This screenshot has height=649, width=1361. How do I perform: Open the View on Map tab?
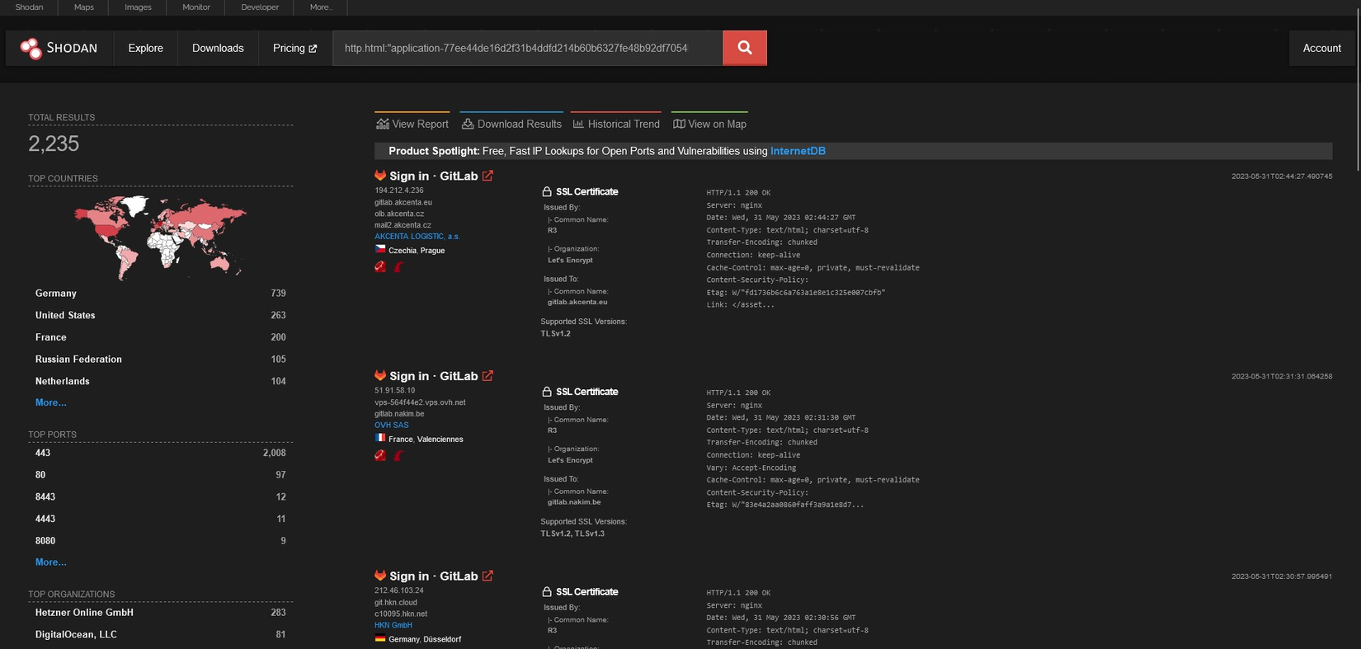[709, 124]
